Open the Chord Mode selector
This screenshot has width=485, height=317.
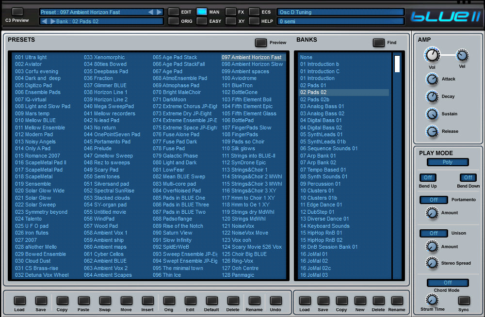448,283
